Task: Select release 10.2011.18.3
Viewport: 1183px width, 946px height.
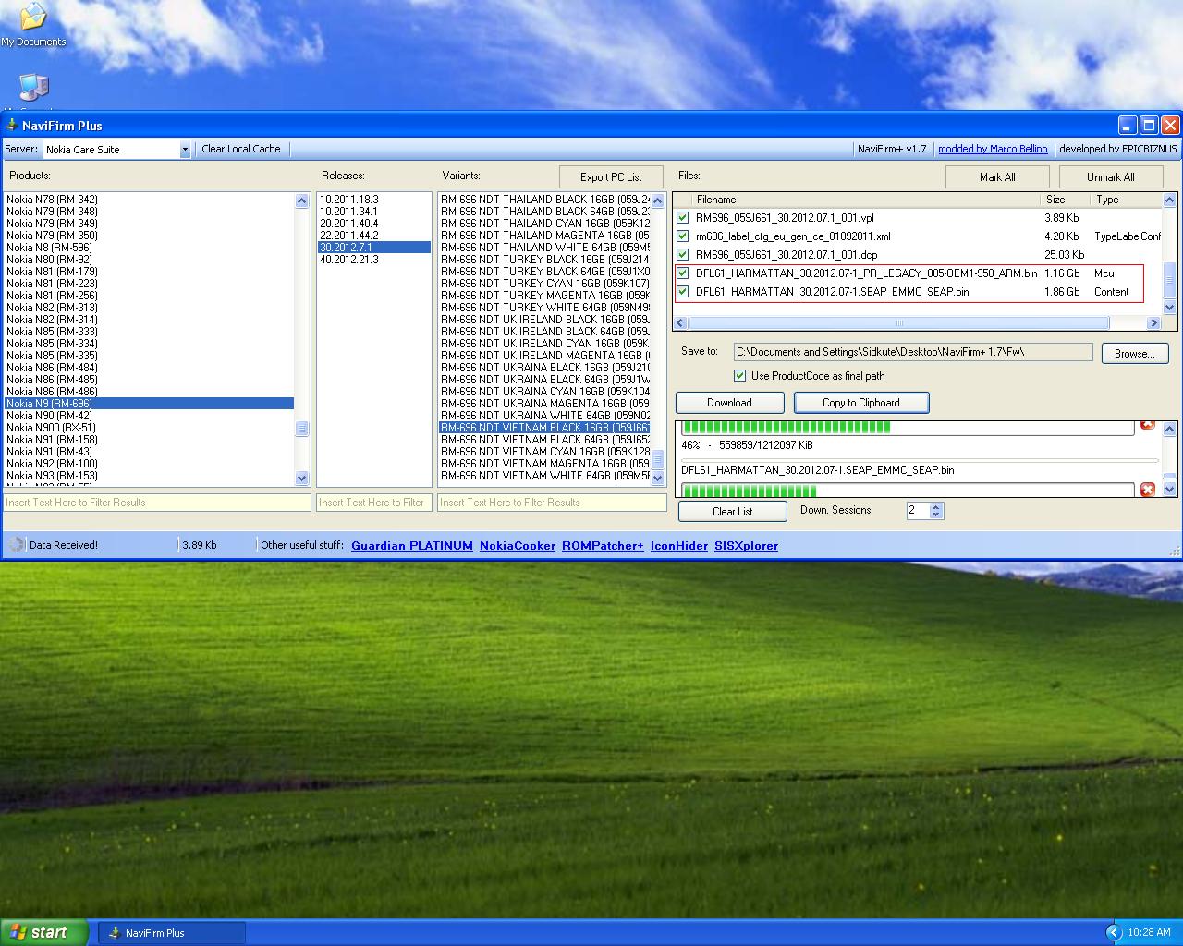Action: click(374, 200)
